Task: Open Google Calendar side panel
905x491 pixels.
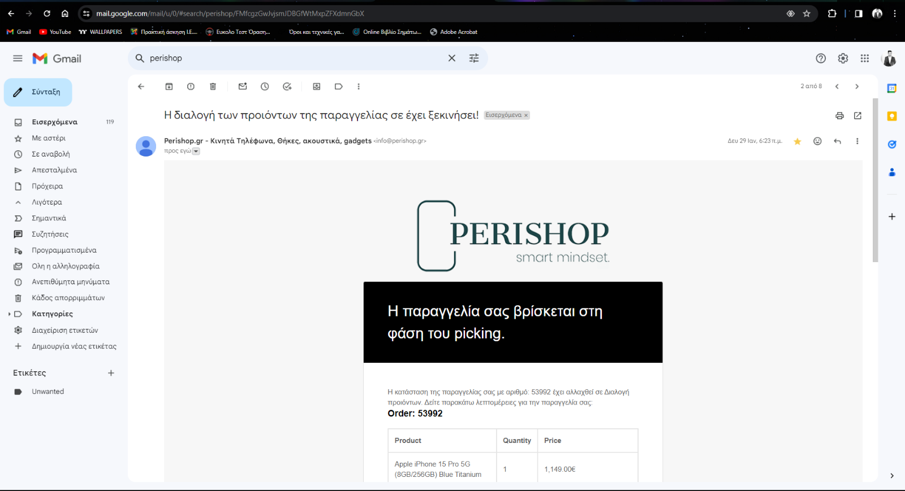Action: click(x=891, y=88)
